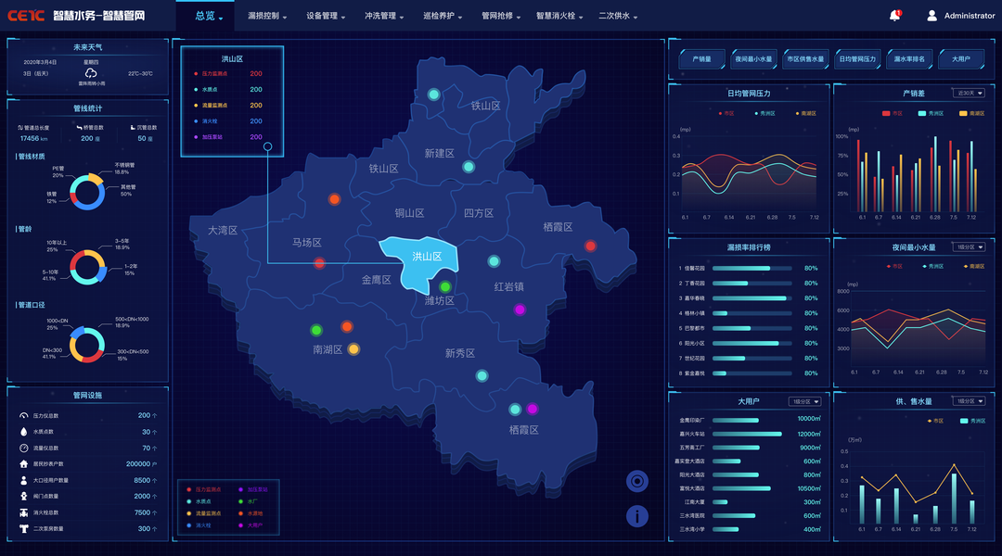Click the 南湖区 yellow swatch in 产销差 legend
1002x556 pixels.
click(963, 114)
